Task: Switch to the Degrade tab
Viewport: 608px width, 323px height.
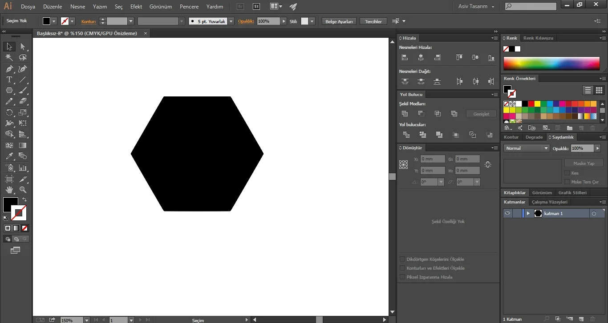Action: (534, 137)
